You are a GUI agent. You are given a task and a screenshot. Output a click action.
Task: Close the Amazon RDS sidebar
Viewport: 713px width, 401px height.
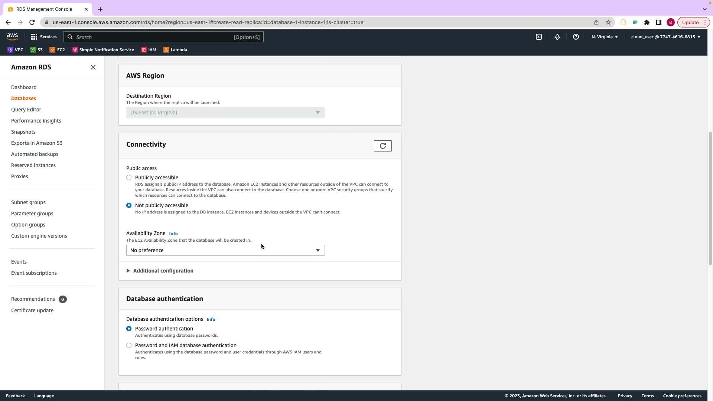pos(93,67)
